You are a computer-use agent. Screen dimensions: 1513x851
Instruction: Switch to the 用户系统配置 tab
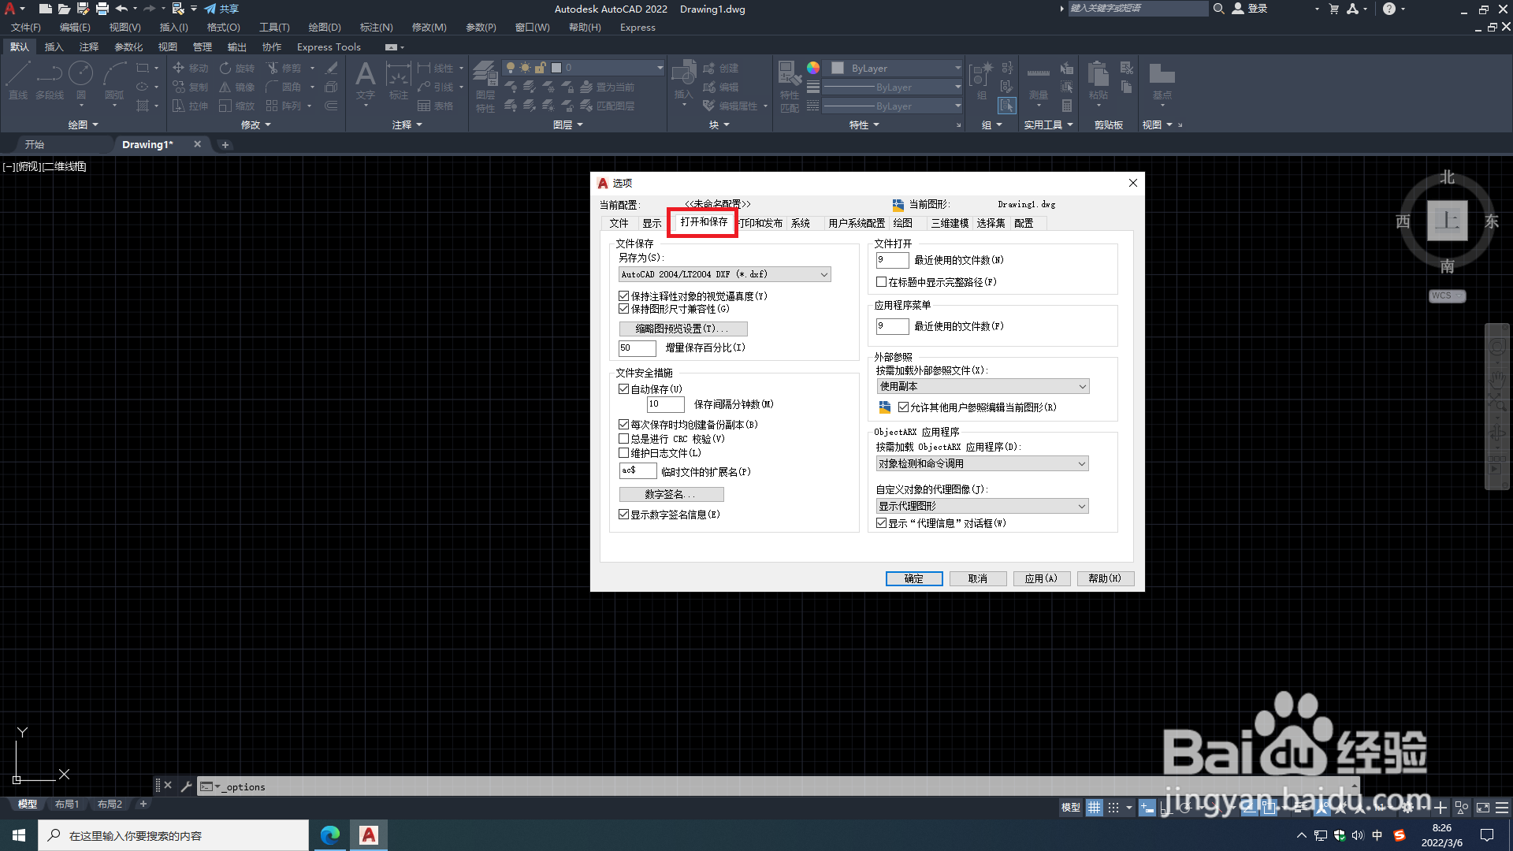(x=857, y=223)
